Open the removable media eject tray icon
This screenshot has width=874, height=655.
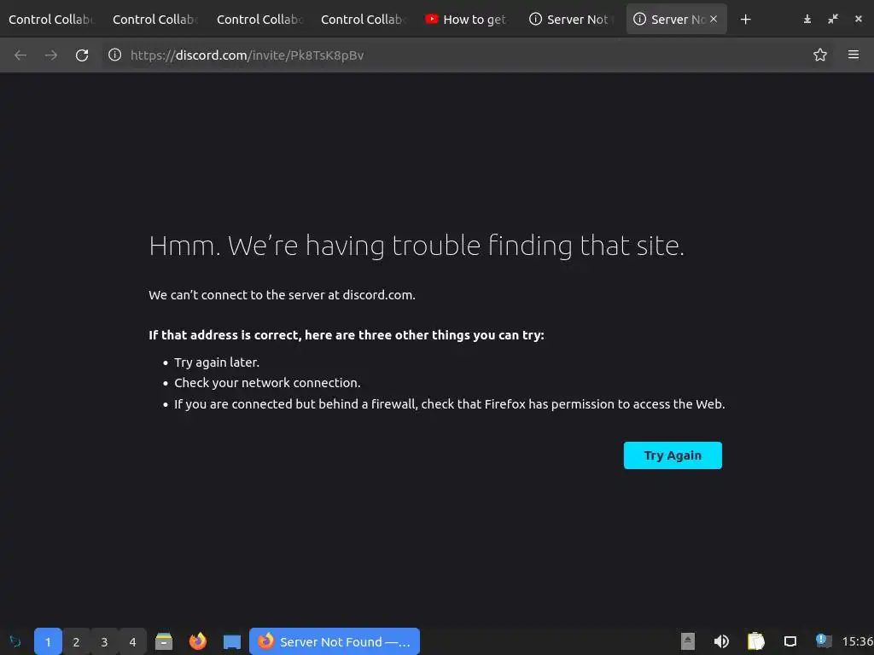pyautogui.click(x=688, y=641)
